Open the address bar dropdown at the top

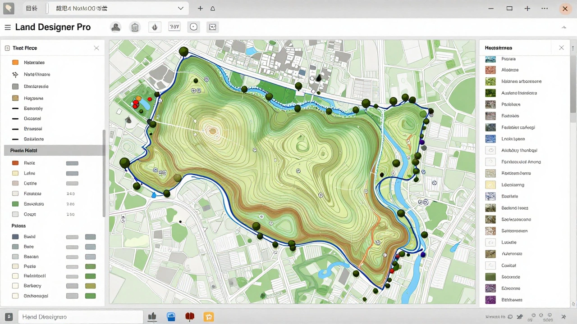180,8
